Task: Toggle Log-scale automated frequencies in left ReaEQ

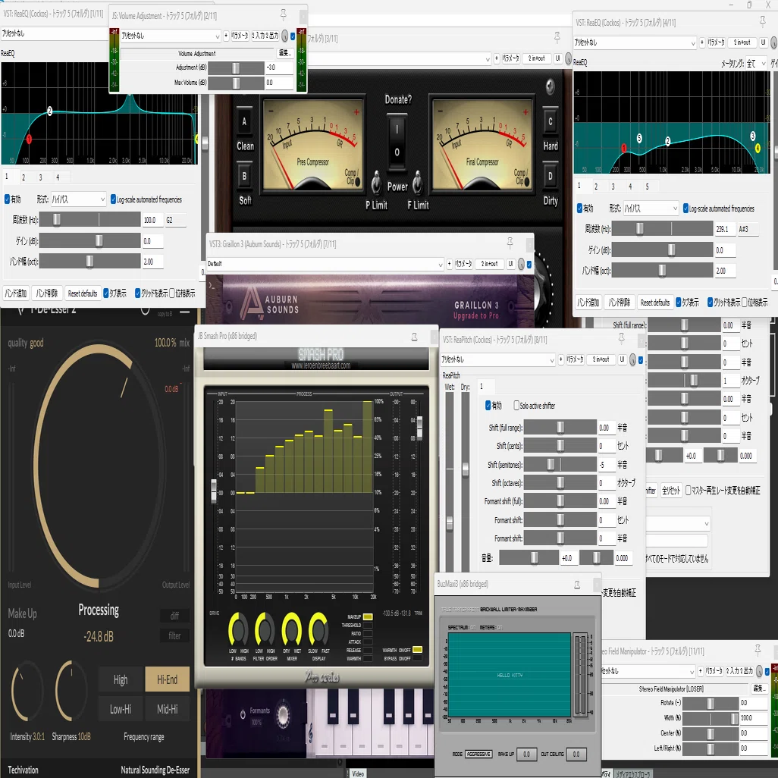Action: click(x=113, y=199)
